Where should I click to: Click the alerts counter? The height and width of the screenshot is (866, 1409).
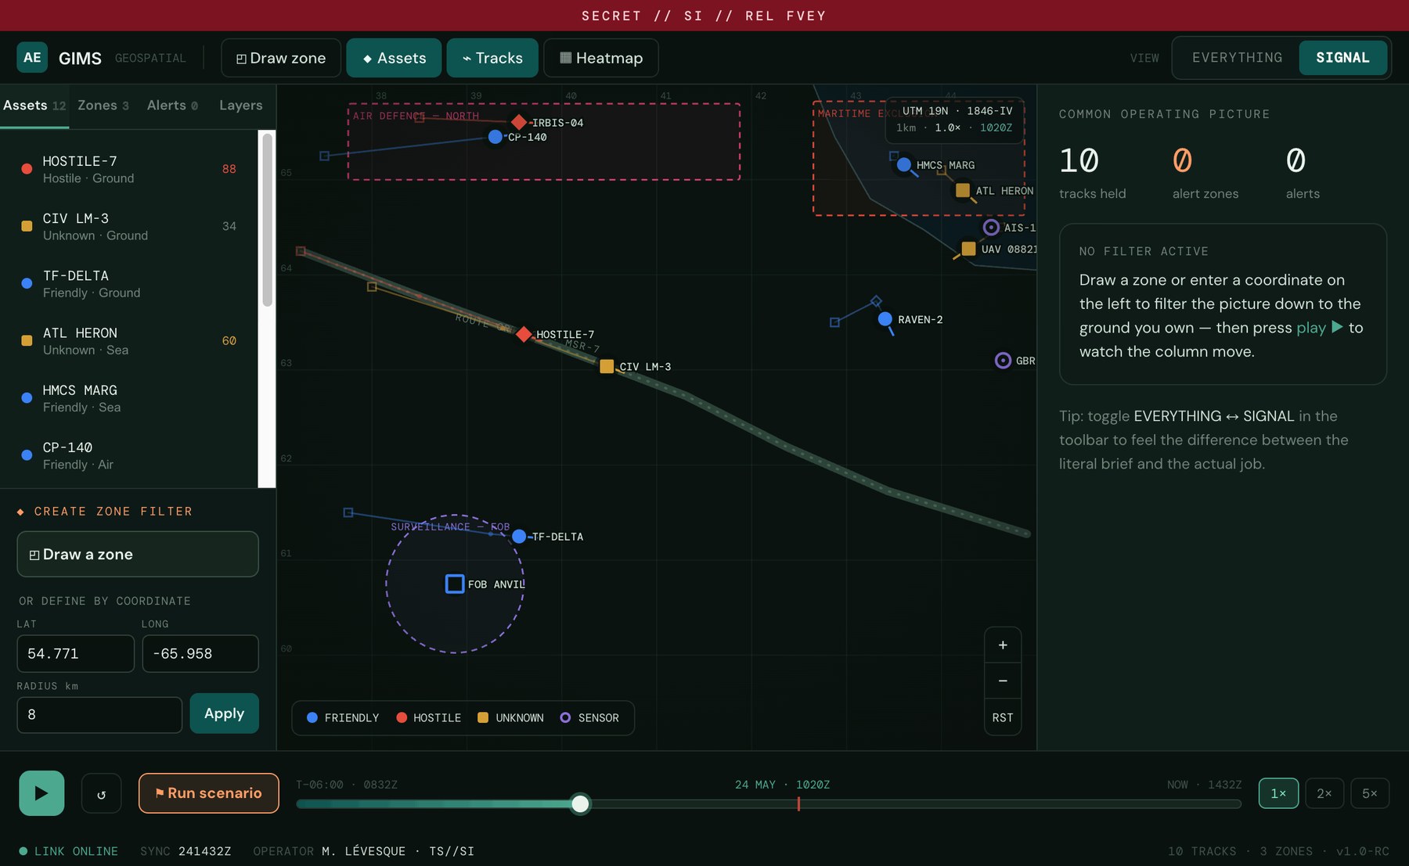tap(1303, 174)
